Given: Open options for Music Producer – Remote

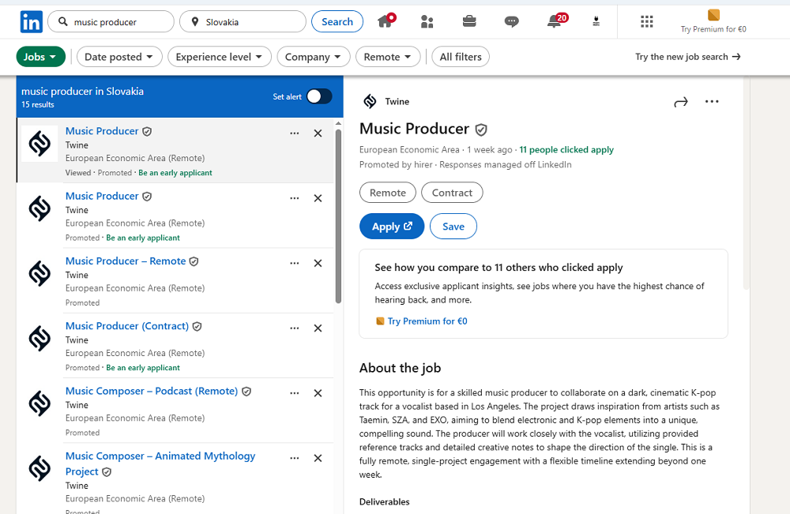Looking at the screenshot, I should pyautogui.click(x=294, y=263).
